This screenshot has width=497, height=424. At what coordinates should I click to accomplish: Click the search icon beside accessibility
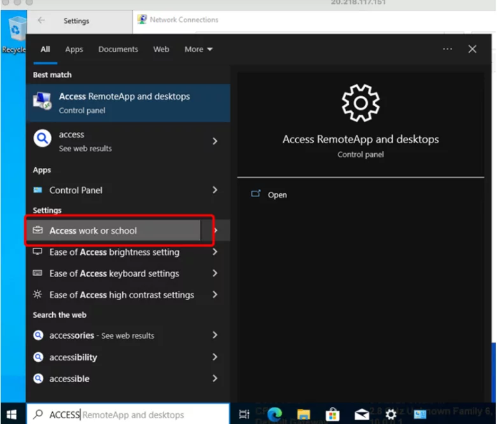click(38, 357)
